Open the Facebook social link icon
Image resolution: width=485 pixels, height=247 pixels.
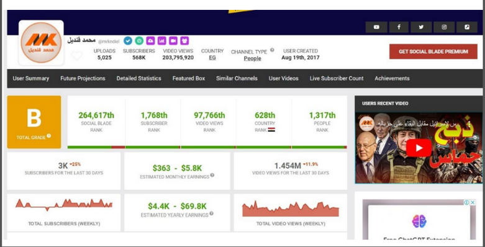(399, 27)
